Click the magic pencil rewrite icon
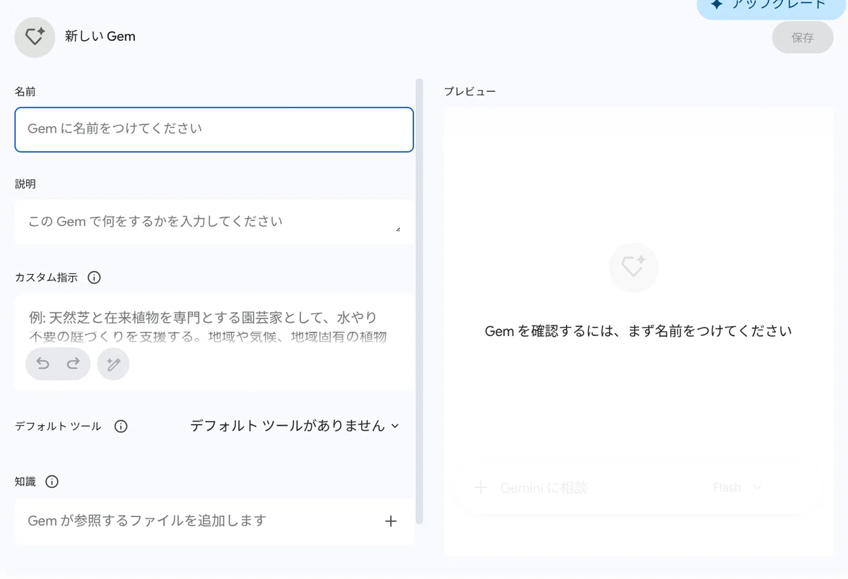 click(x=113, y=364)
